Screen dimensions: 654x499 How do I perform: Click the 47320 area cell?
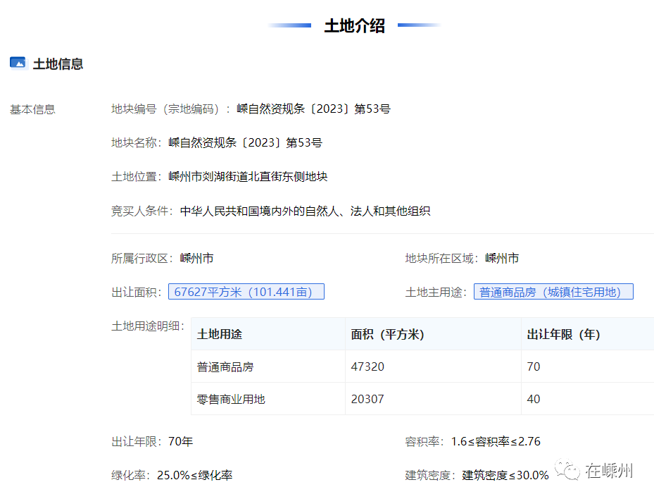click(x=367, y=366)
